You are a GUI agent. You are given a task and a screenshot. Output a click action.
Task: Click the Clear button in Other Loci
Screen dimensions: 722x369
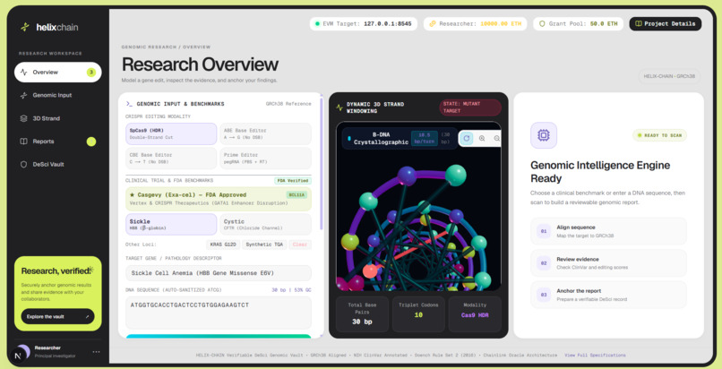point(300,245)
